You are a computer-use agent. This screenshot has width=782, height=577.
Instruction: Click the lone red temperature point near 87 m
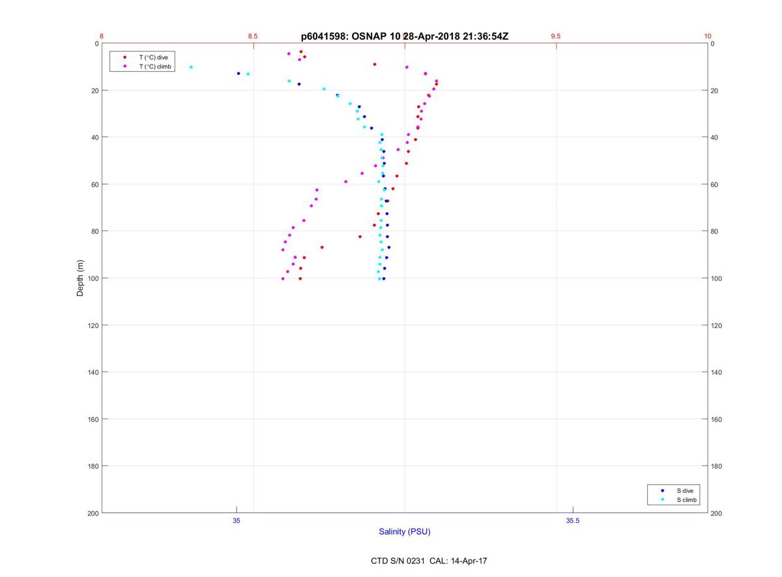point(322,247)
